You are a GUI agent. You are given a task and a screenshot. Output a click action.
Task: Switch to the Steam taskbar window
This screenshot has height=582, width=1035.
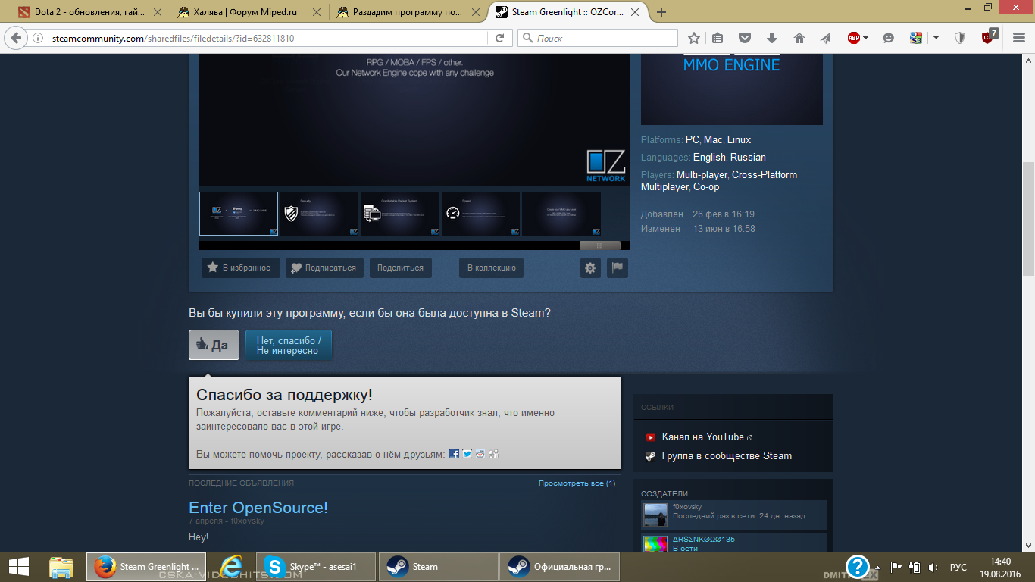click(438, 566)
